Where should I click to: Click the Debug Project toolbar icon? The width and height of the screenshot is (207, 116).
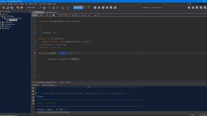(x=63, y=8)
